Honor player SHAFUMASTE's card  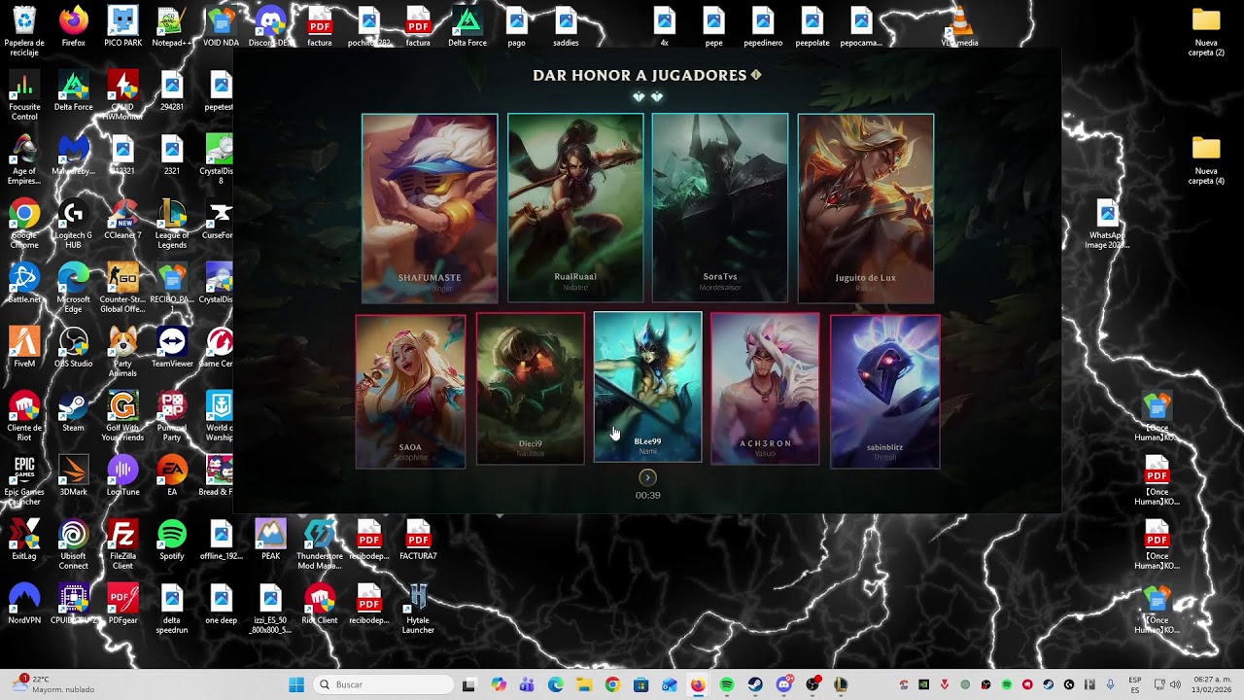pyautogui.click(x=430, y=208)
